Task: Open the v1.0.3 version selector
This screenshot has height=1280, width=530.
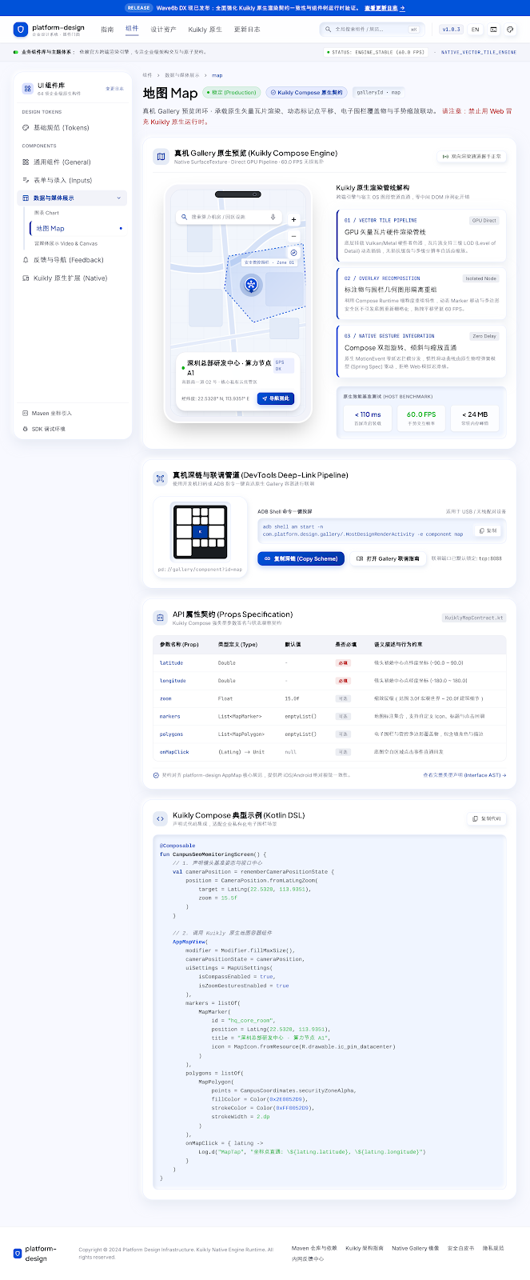Action: (x=451, y=30)
